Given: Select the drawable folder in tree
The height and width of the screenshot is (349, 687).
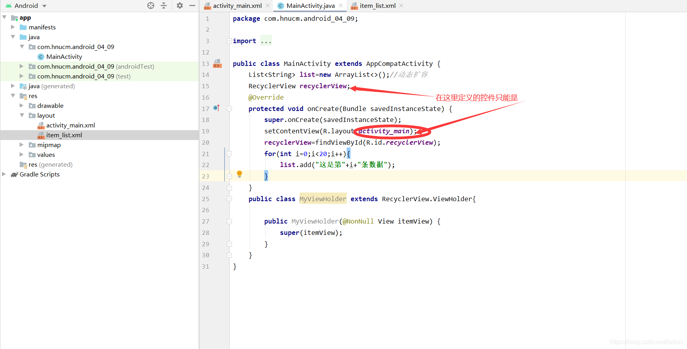Looking at the screenshot, I should tap(50, 106).
